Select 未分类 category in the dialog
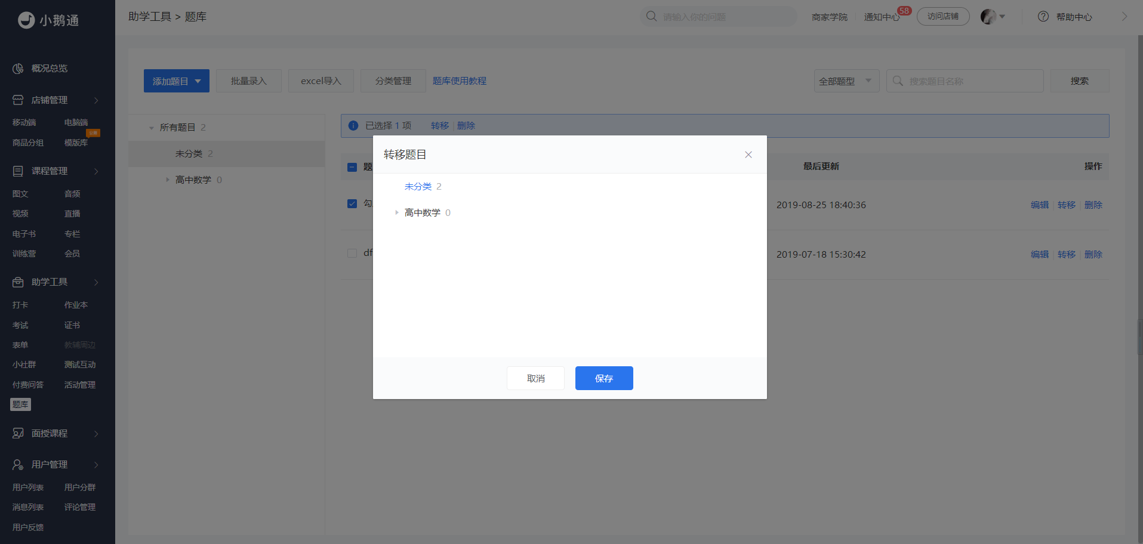The width and height of the screenshot is (1143, 544). [x=418, y=187]
